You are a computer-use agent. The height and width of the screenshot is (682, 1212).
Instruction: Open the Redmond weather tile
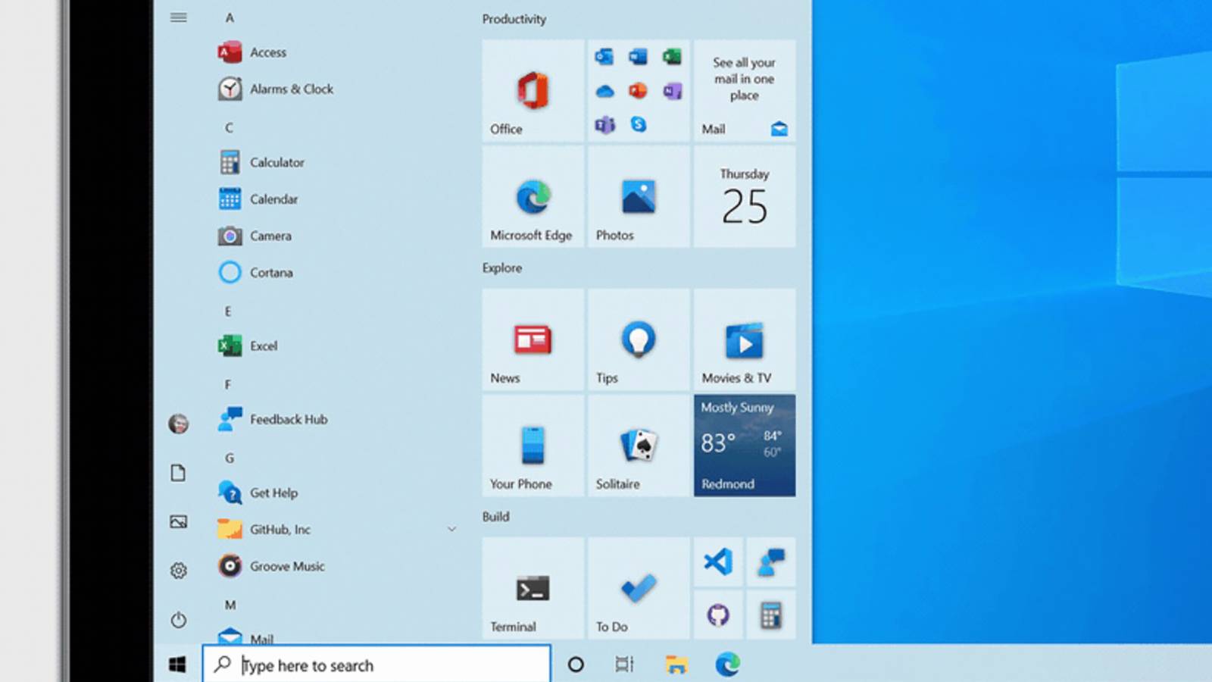pyautogui.click(x=745, y=445)
